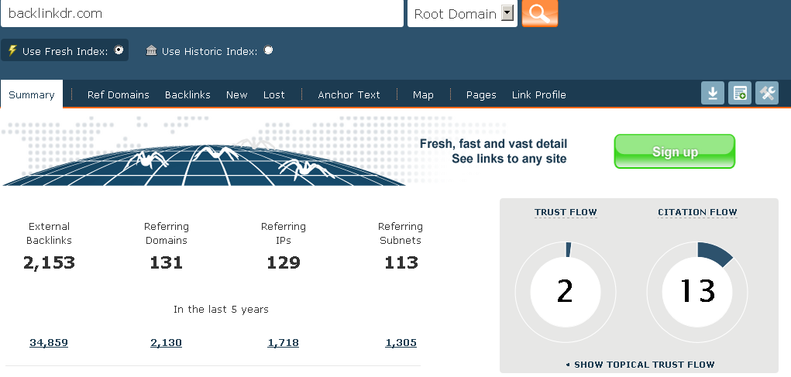Image resolution: width=791 pixels, height=377 pixels.
Task: Click the Citation Flow gauge showing 13
Action: point(697,292)
